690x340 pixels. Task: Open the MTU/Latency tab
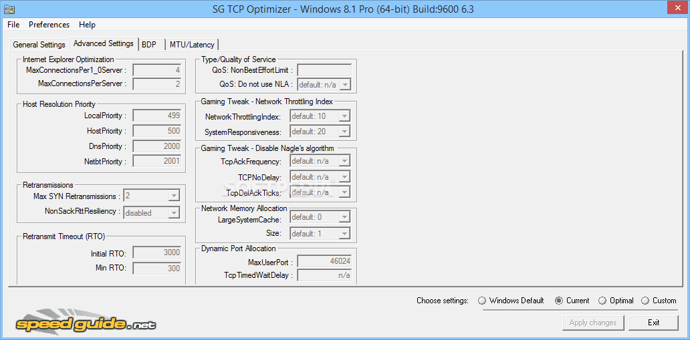192,45
